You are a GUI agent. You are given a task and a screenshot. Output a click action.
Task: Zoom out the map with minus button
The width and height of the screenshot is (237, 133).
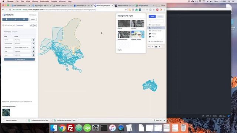click(153, 47)
